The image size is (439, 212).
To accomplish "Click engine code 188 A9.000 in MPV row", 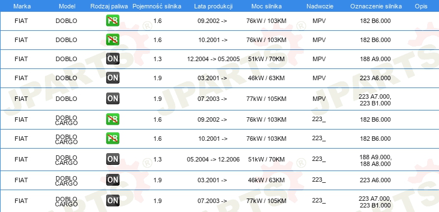I will [375, 59].
